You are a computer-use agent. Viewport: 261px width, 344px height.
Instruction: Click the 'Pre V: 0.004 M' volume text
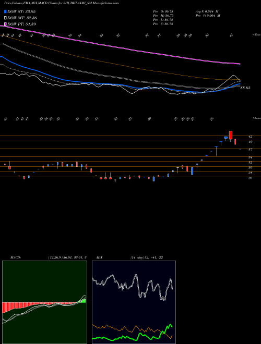click(x=208, y=16)
